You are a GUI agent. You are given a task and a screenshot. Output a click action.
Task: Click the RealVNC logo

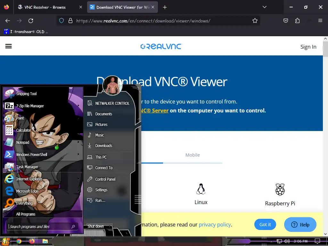[161, 46]
